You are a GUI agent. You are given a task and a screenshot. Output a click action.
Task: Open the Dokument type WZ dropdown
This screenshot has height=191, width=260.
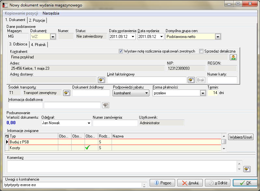coord(53,37)
